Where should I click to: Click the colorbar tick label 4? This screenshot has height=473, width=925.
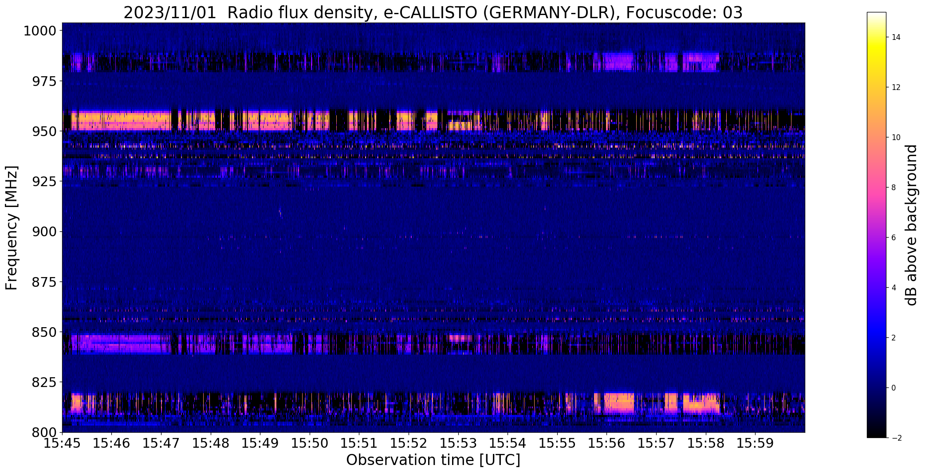tap(894, 288)
